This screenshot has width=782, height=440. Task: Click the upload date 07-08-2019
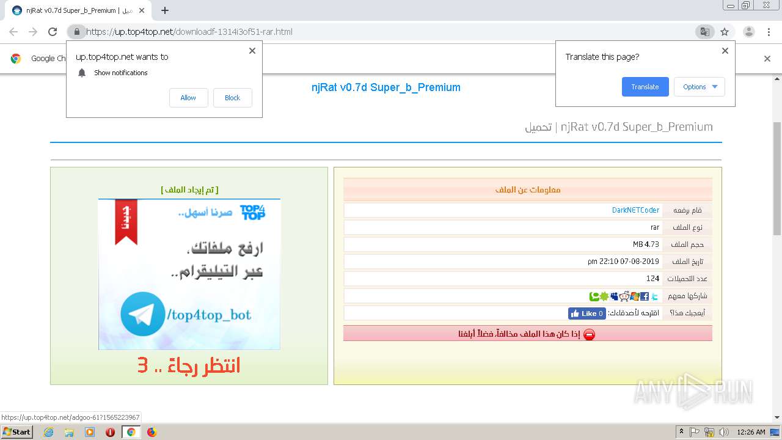623,262
